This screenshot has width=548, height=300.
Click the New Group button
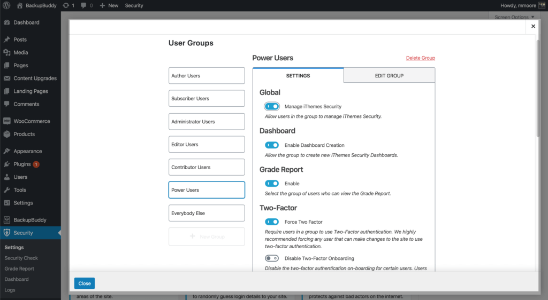pos(207,236)
